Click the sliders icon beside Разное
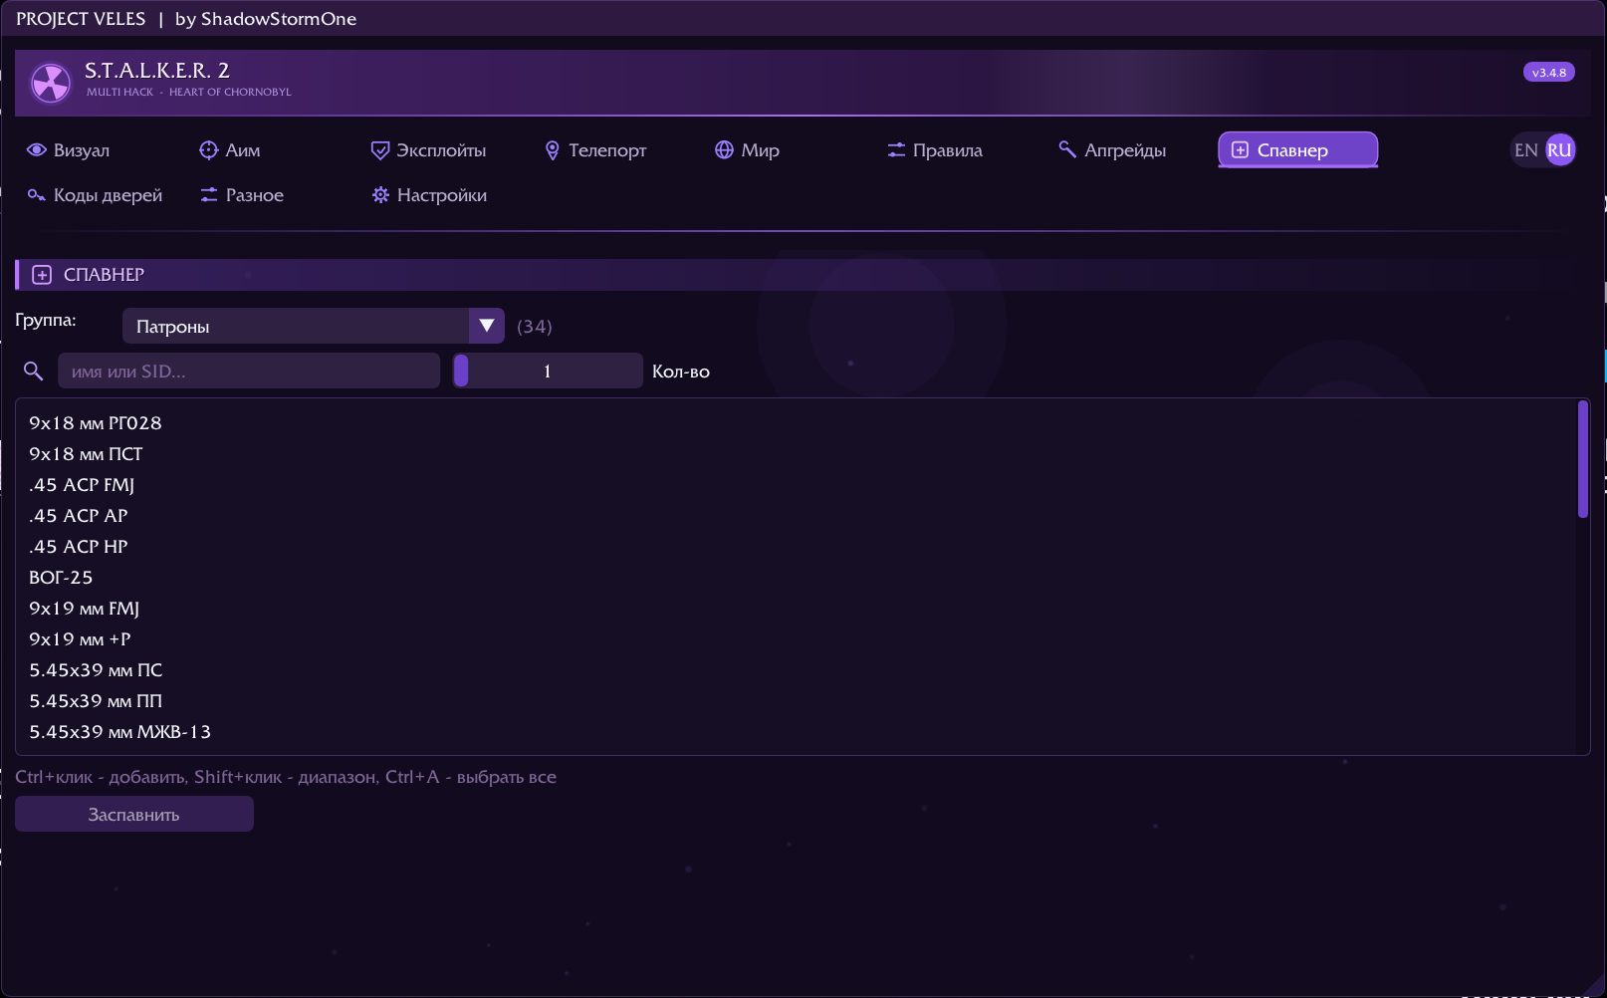This screenshot has height=998, width=1607. click(209, 195)
